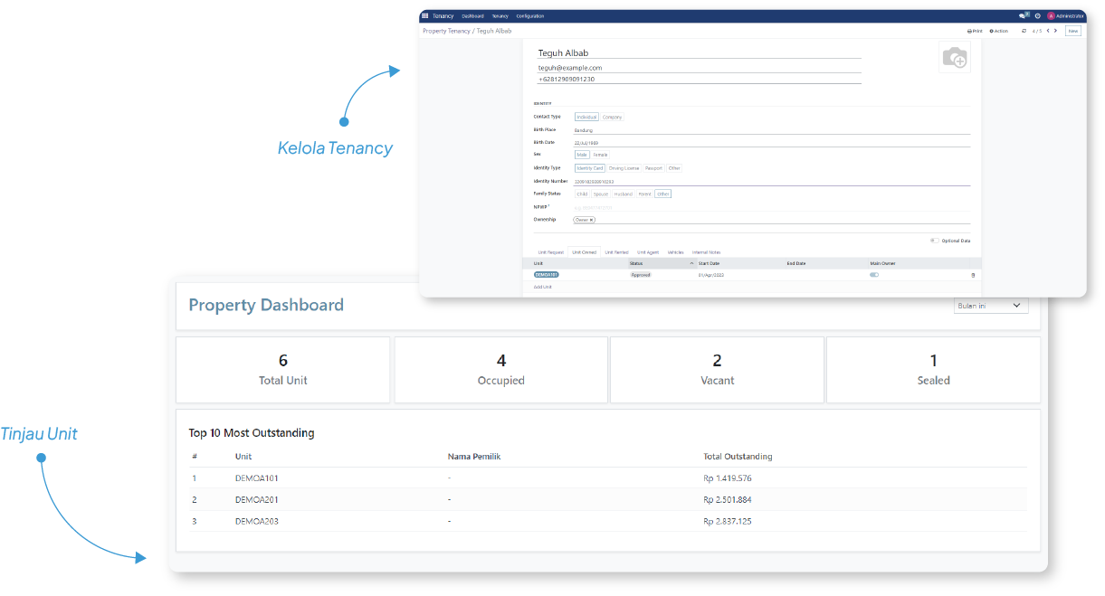Open the Bulan ini period dropdown
This screenshot has width=1105, height=596.
click(x=991, y=306)
